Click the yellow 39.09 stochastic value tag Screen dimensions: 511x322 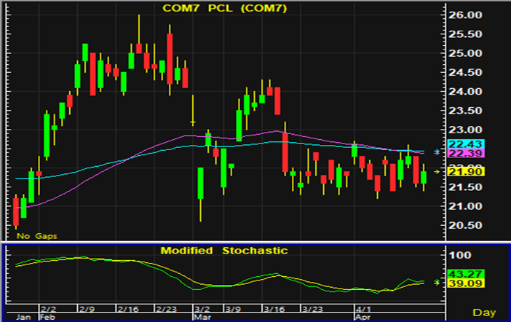(462, 283)
